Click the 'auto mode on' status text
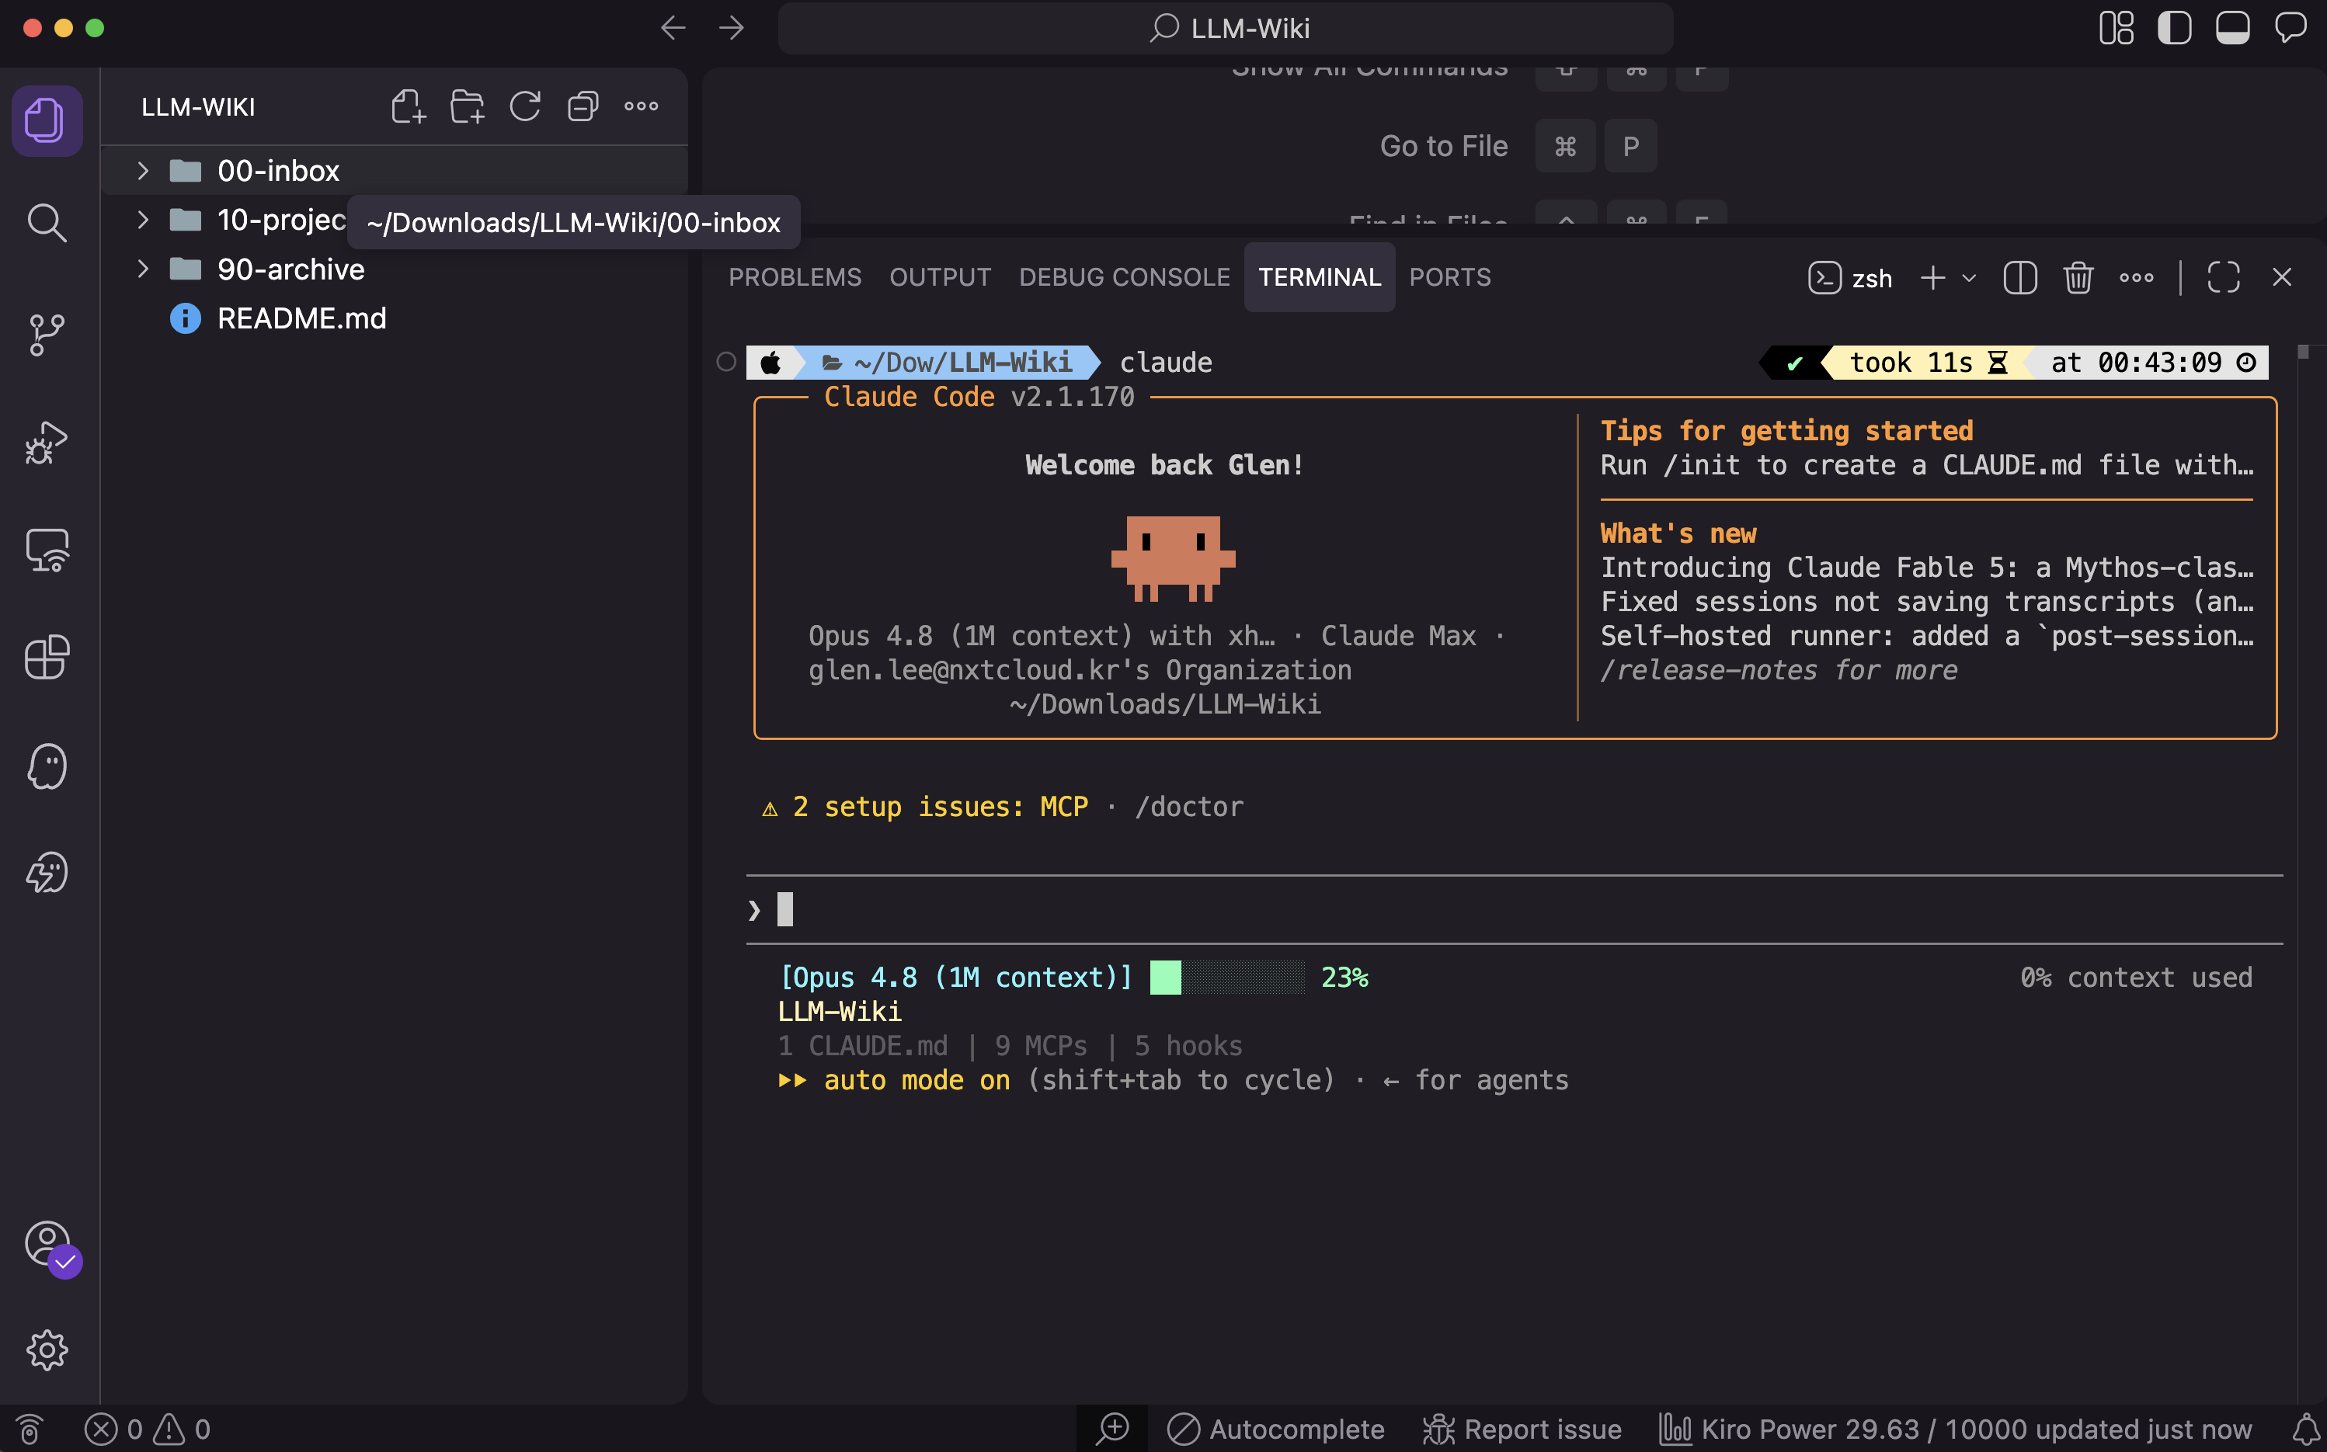 coord(917,1080)
